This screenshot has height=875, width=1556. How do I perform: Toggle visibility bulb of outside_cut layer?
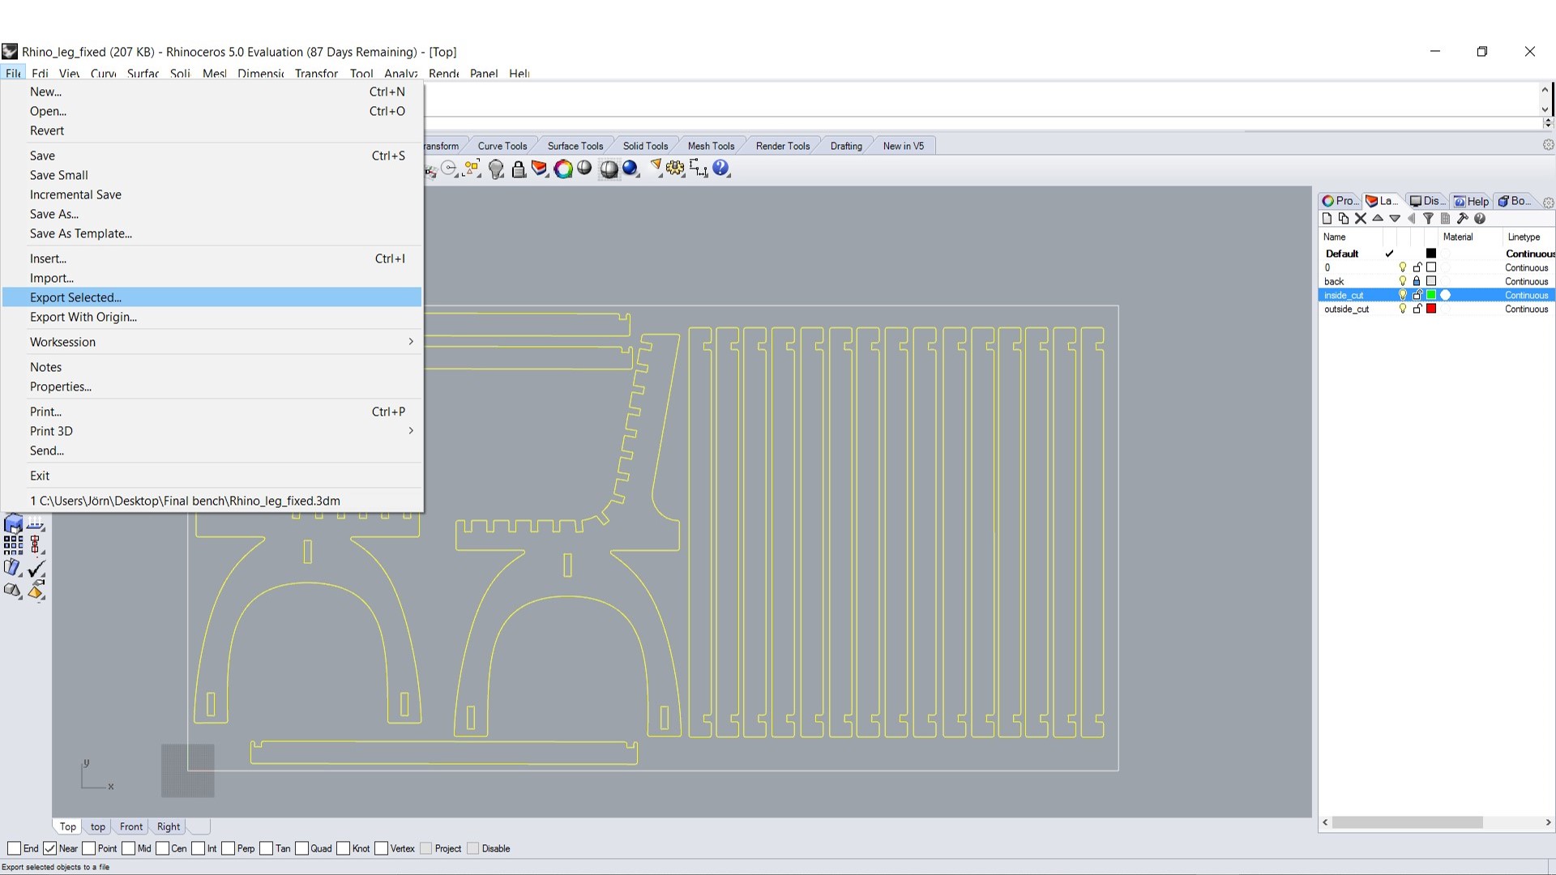click(x=1403, y=309)
